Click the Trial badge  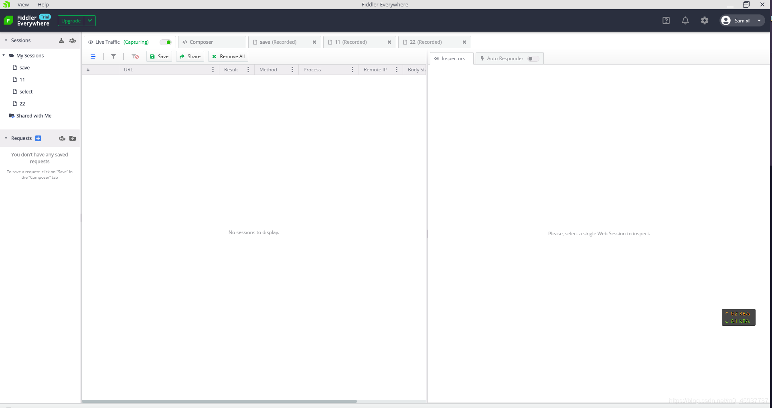(x=45, y=17)
